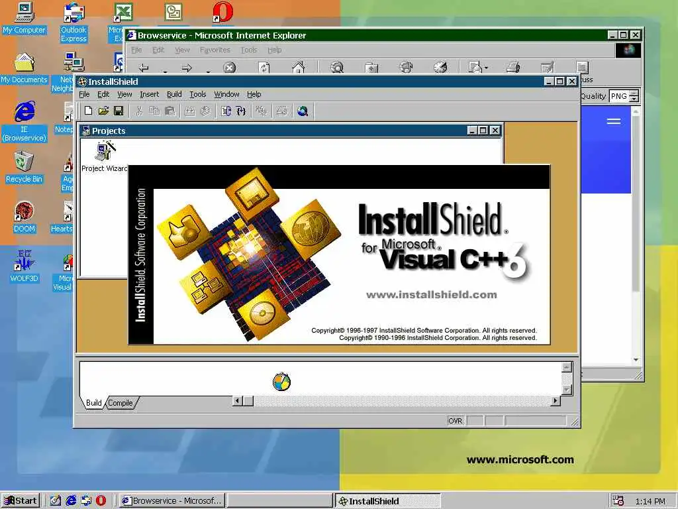Open the Help menu in InstallShield
Screen dimensions: 678x509
tap(254, 94)
